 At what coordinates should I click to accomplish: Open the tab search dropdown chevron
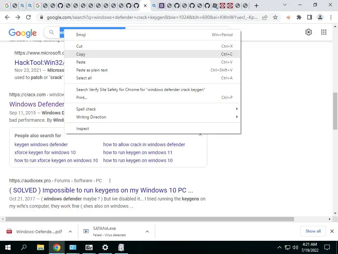pyautogui.click(x=285, y=5)
